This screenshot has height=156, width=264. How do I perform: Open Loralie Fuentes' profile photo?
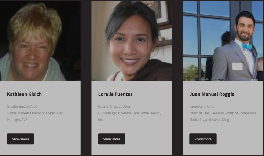[x=132, y=41]
